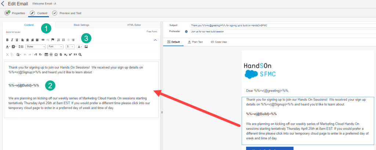Toggle the numbered list option
The height and width of the screenshot is (150, 376).
(x=59, y=40)
